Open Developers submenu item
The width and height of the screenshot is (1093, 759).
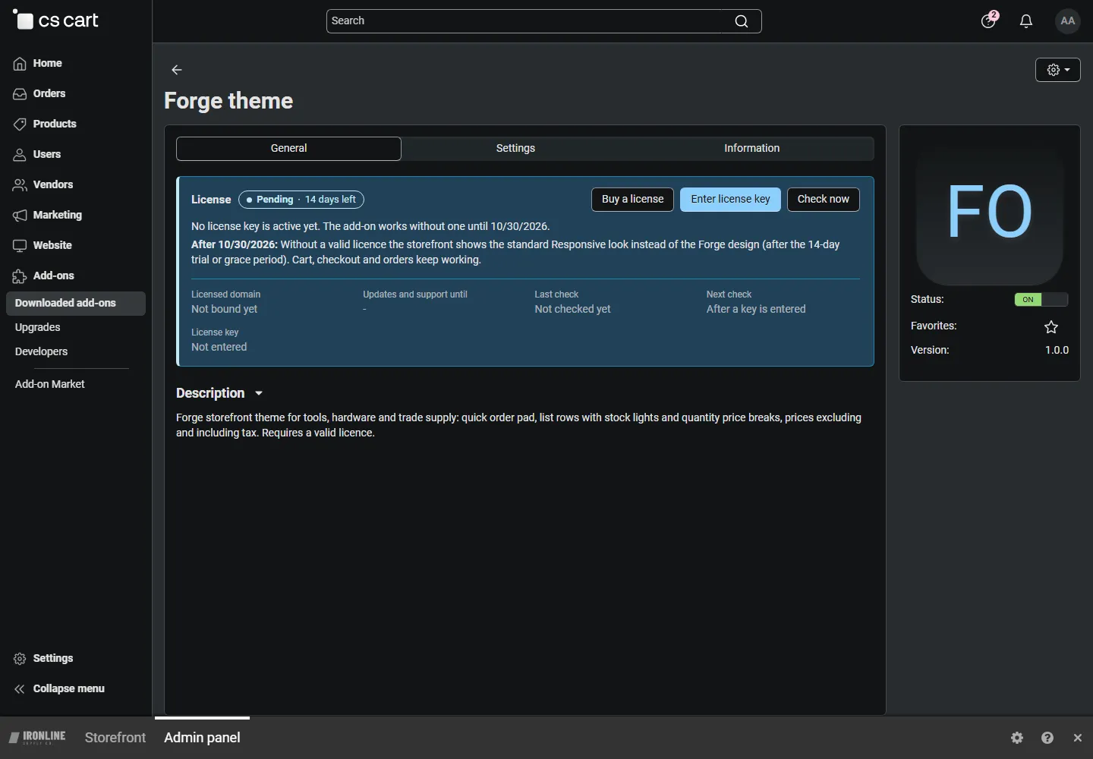coord(42,352)
